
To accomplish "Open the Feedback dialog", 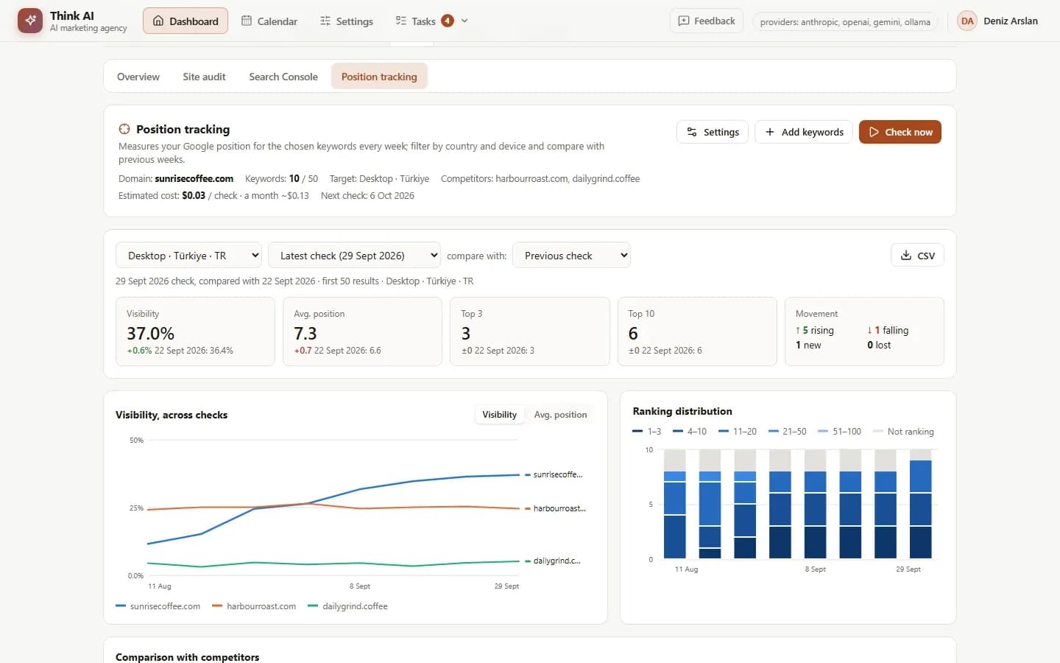I will coord(707,21).
